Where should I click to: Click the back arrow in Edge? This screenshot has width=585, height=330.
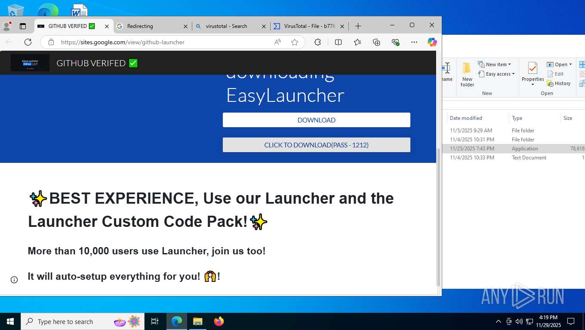point(9,42)
